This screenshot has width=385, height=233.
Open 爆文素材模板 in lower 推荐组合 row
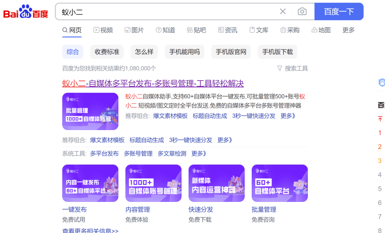[107, 140]
